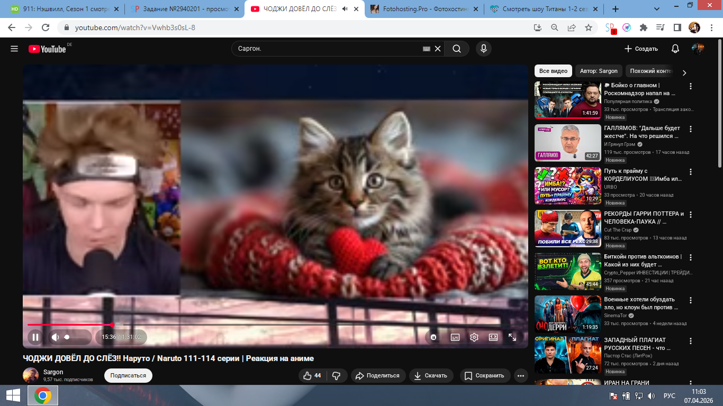Image resolution: width=723 pixels, height=406 pixels.
Task: Open options for Биткойн против альткоинов video
Action: coord(690,258)
